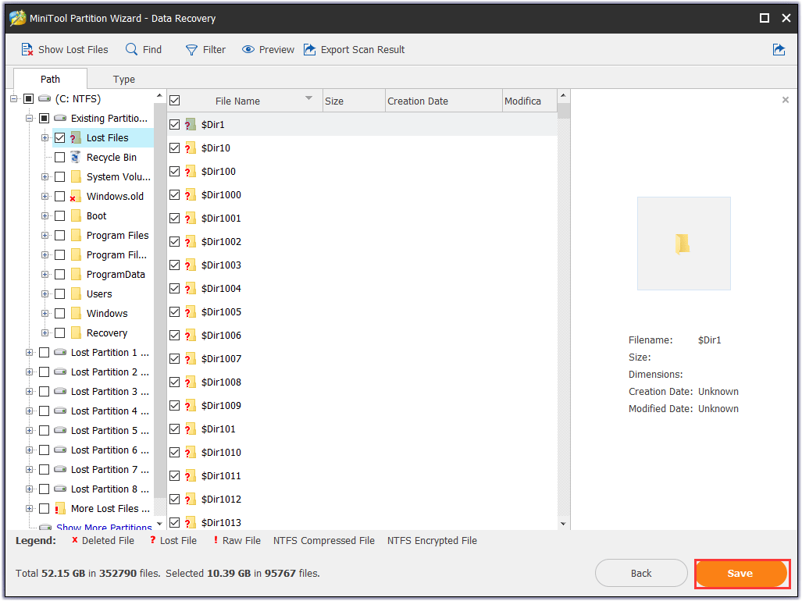This screenshot has width=802, height=601.
Task: Expand the Windows folder node
Action: click(x=45, y=313)
